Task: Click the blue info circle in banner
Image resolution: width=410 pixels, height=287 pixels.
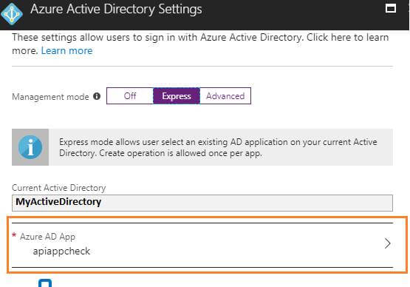Action: pos(30,147)
